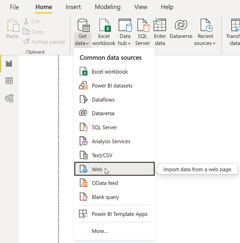The height and width of the screenshot is (243, 240).
Task: Expand the Data hub dropdown arrow
Action: point(129,44)
